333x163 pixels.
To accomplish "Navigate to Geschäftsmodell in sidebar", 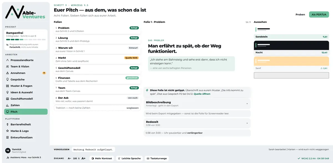I will (x=26, y=99).
